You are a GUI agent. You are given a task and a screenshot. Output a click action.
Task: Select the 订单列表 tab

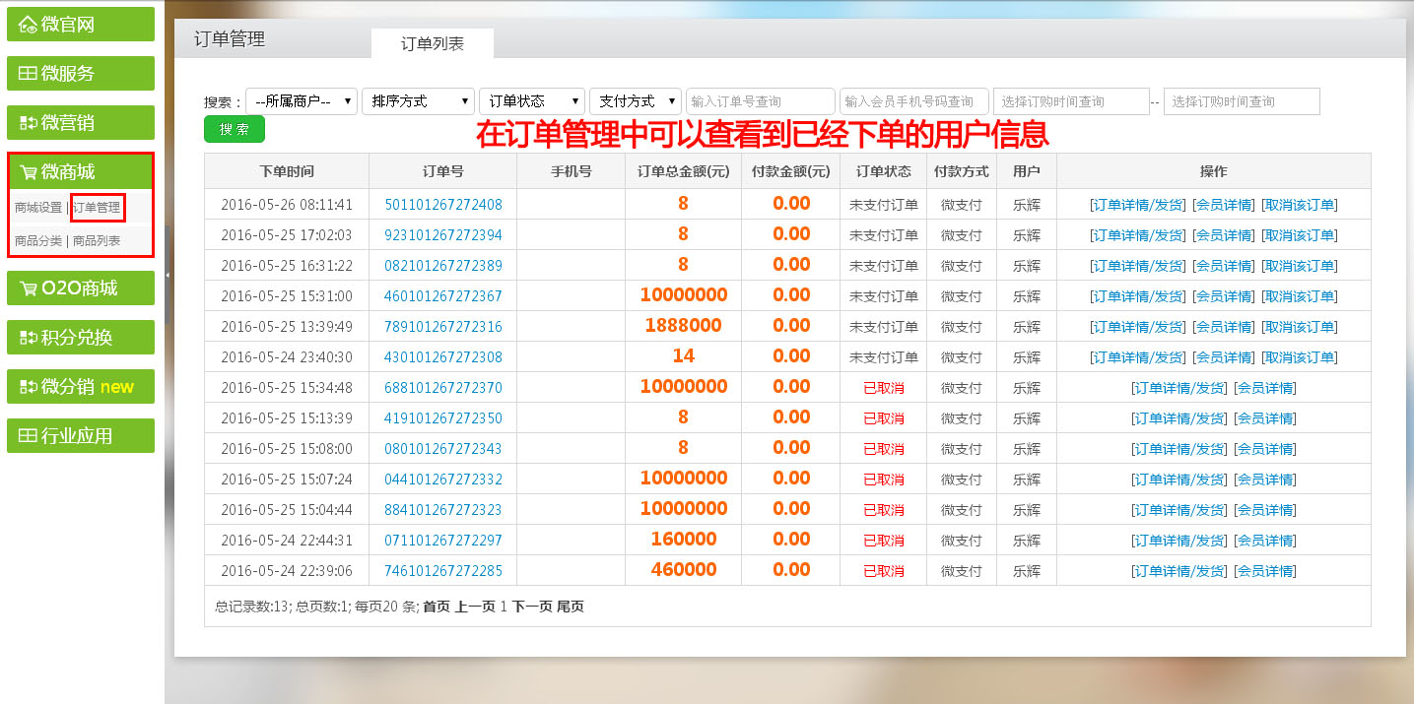(432, 44)
